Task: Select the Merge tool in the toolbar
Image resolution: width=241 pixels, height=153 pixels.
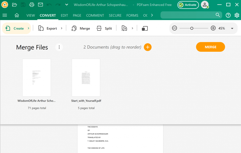Action: (x=81, y=29)
